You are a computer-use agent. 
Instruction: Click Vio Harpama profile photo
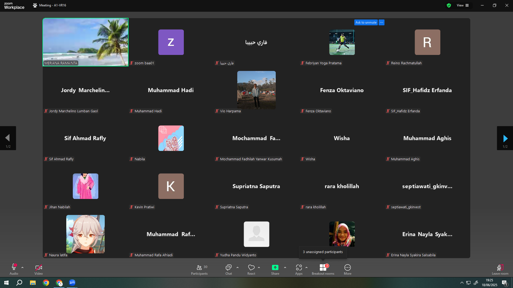click(x=256, y=90)
